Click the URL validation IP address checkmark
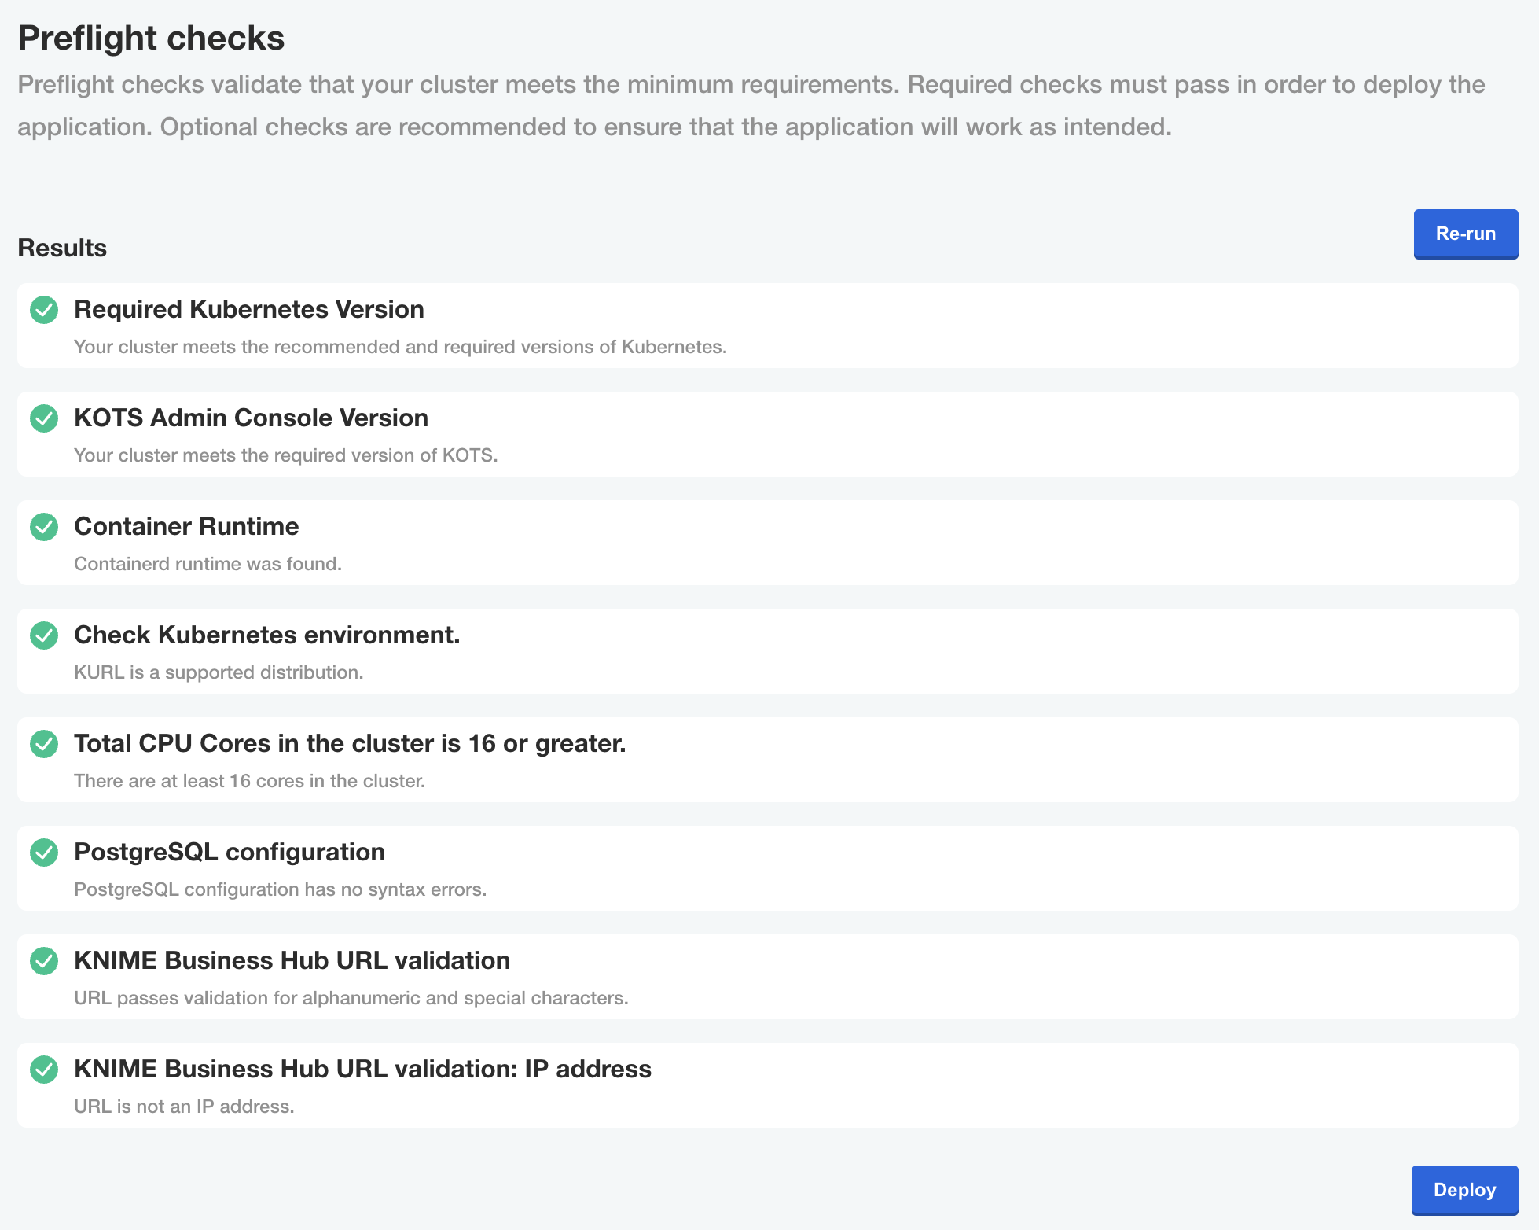This screenshot has width=1539, height=1230. [44, 1070]
